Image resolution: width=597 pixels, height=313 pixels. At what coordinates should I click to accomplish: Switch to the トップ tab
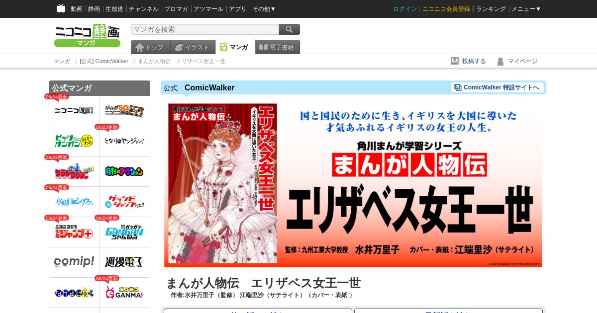pos(150,47)
